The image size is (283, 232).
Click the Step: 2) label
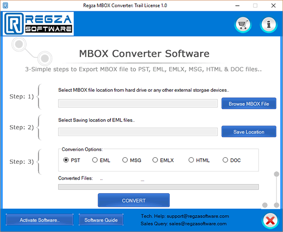click(x=22, y=128)
